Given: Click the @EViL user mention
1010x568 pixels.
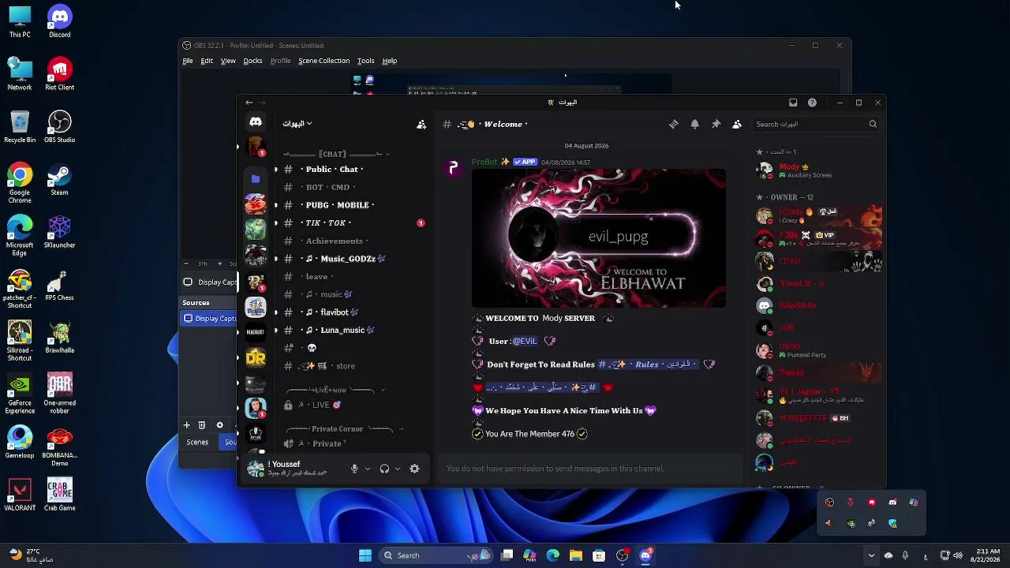Looking at the screenshot, I should click(x=525, y=341).
